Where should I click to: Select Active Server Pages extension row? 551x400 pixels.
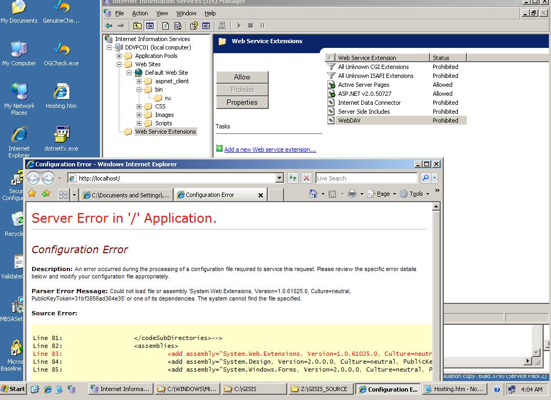click(397, 85)
